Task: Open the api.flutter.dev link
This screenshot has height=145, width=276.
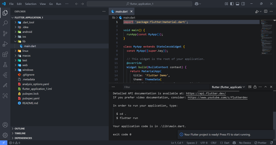Action: 206,94
